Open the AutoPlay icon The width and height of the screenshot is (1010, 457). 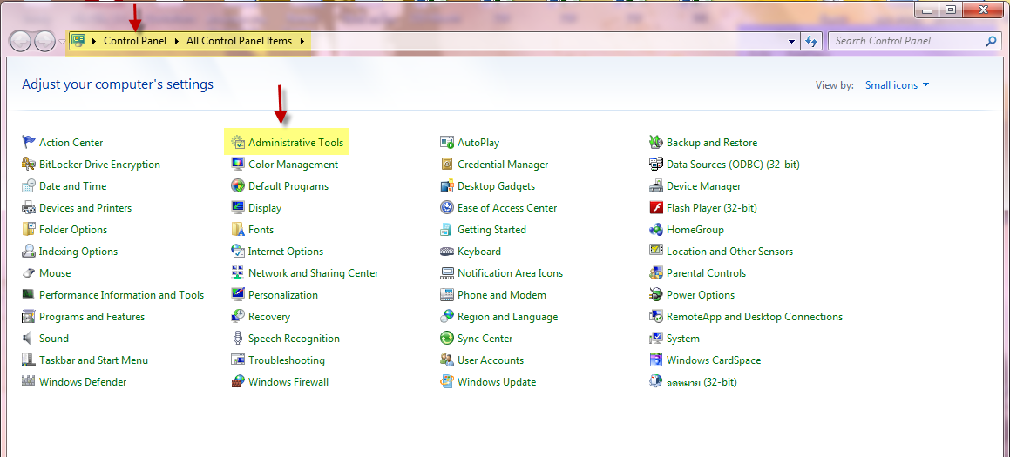click(x=447, y=142)
